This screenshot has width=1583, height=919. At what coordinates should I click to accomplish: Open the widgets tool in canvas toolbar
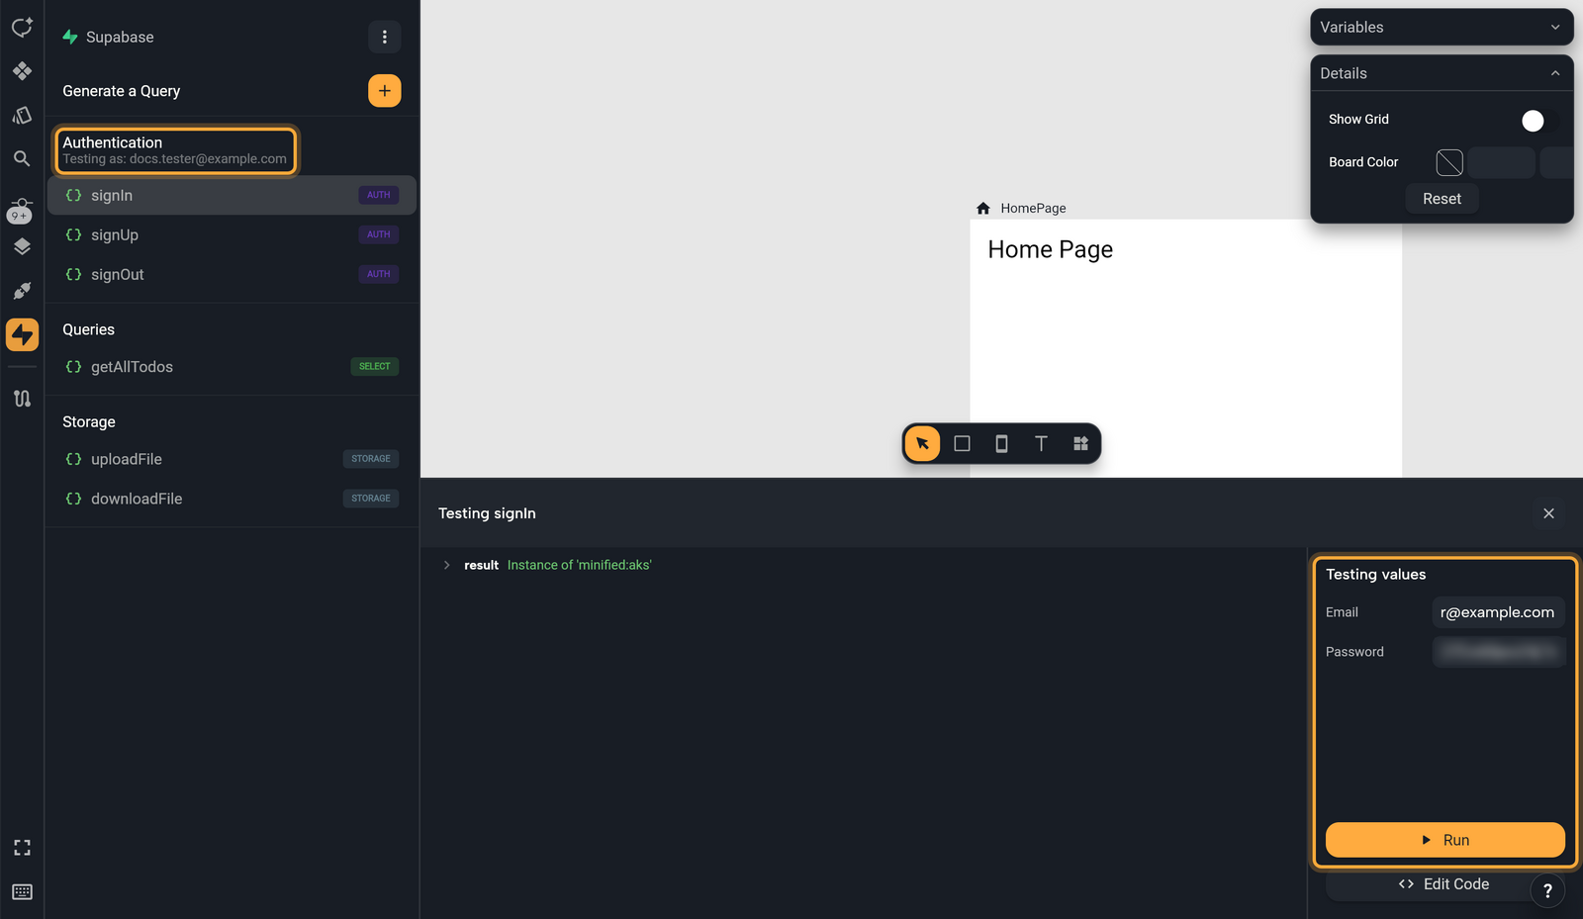1080,443
